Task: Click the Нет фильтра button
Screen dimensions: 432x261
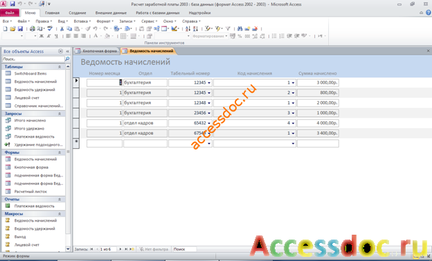Action: [x=154, y=249]
